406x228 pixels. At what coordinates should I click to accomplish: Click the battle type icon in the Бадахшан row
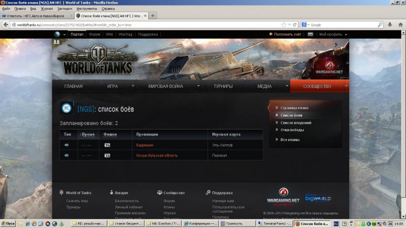66,145
